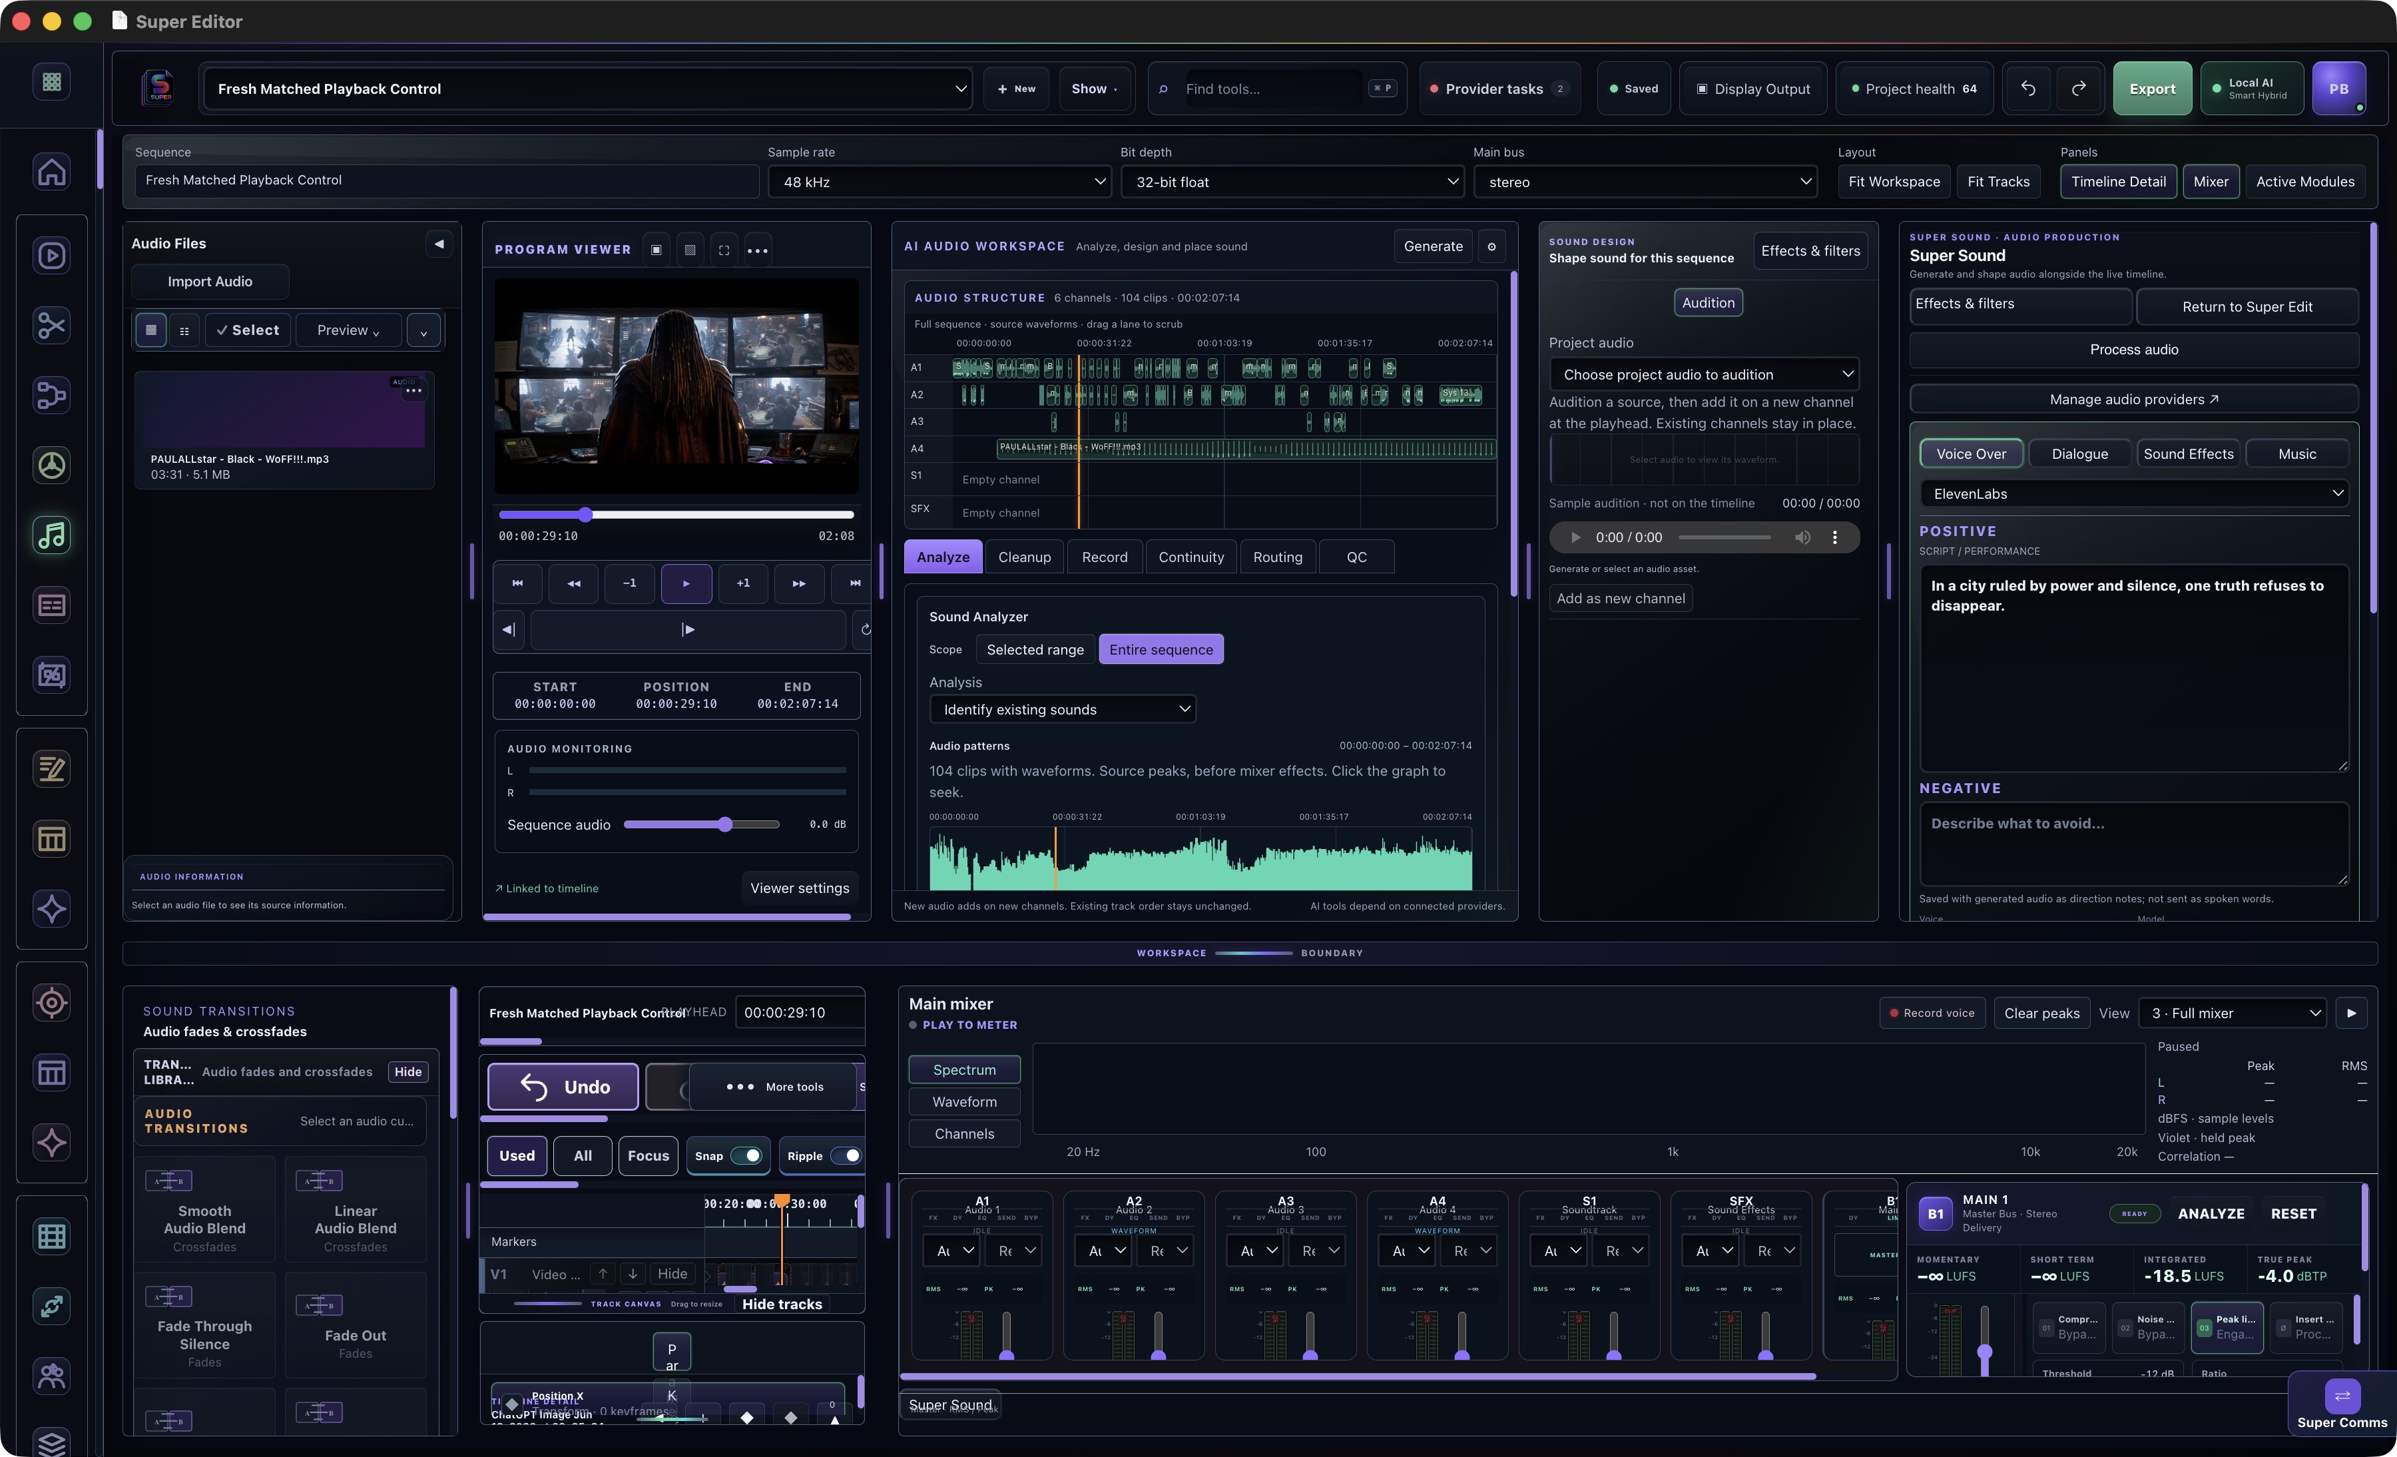Open the scissors cut tool in sidebar

click(51, 325)
